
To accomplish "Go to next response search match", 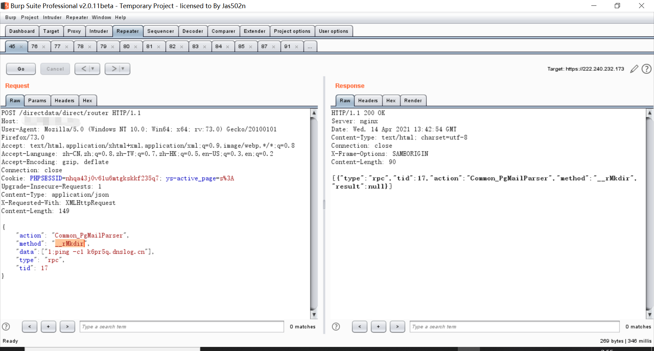I will pos(398,327).
